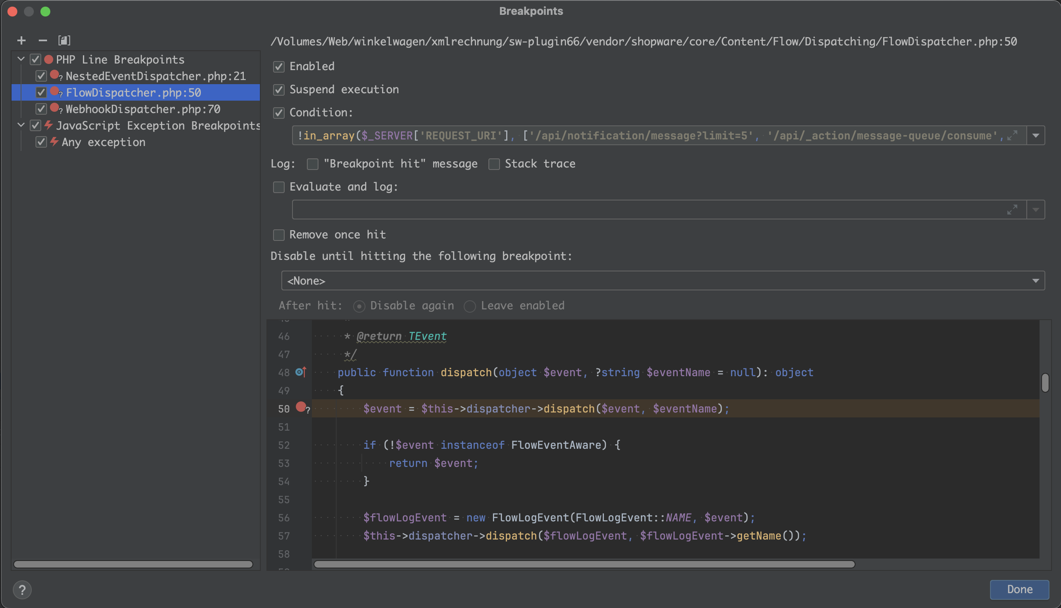Open the Disable until breakpoint <None> dropdown

[x=663, y=280]
